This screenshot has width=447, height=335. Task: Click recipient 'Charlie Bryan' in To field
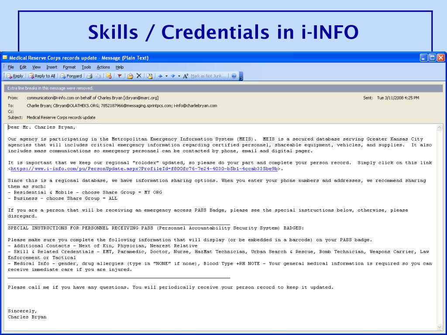(x=39, y=106)
